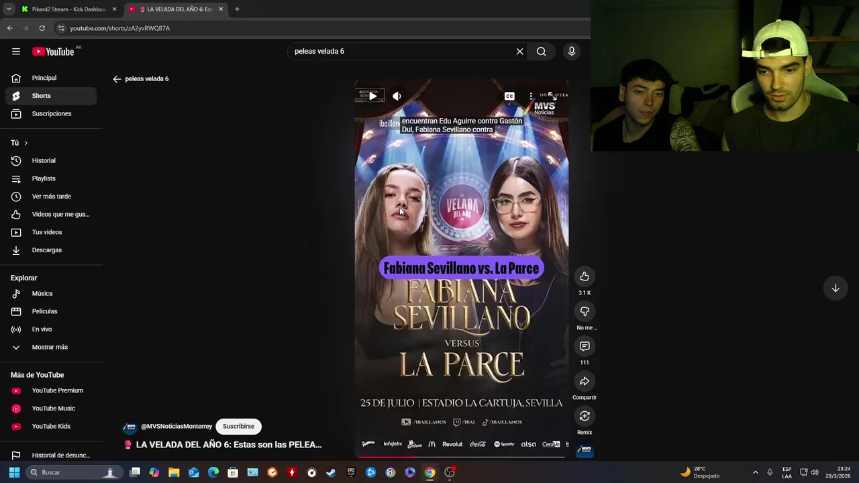The width and height of the screenshot is (859, 483).
Task: Open the Windows Start menu
Action: tap(14, 472)
